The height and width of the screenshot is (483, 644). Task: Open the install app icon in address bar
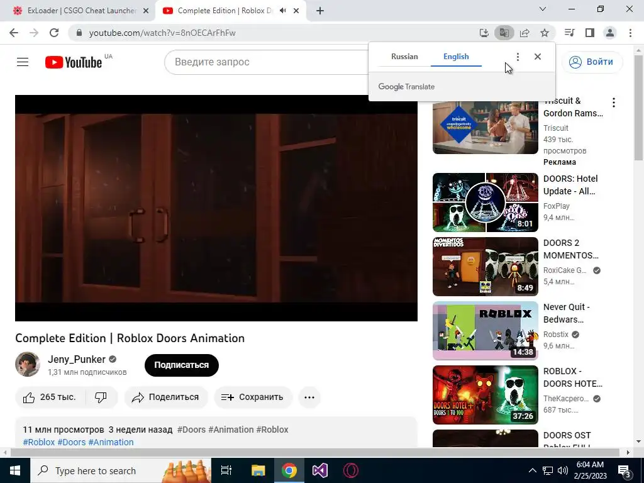484,33
